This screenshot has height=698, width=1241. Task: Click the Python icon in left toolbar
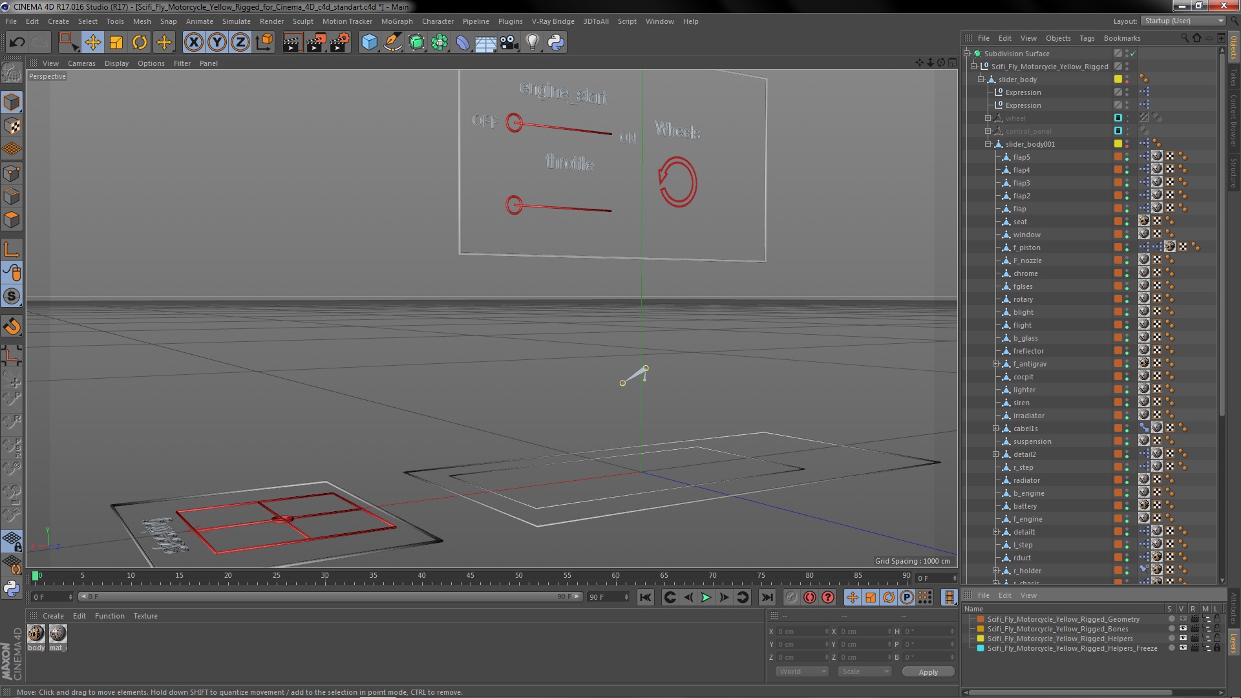(x=12, y=588)
